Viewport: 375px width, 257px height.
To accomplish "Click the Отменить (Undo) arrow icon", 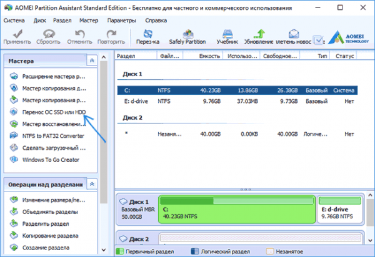I will (79, 34).
